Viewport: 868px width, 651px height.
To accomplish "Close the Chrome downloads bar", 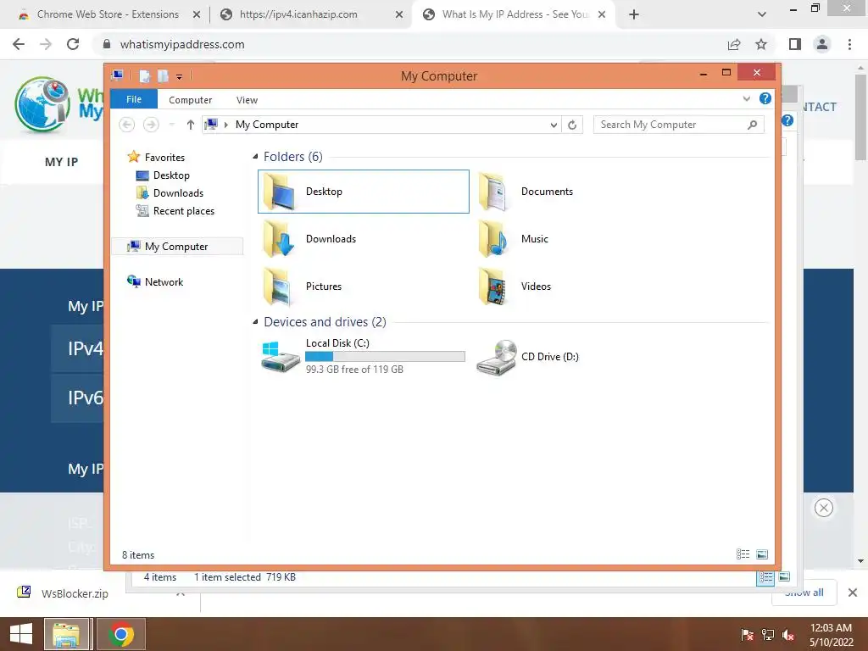I will 853,593.
